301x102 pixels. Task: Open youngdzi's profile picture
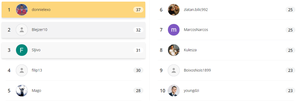pos(174,91)
